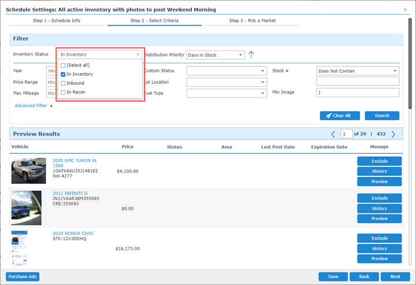View History for 2005 GMC Yukon XL
Screen dimensions: 416x285
(380, 172)
